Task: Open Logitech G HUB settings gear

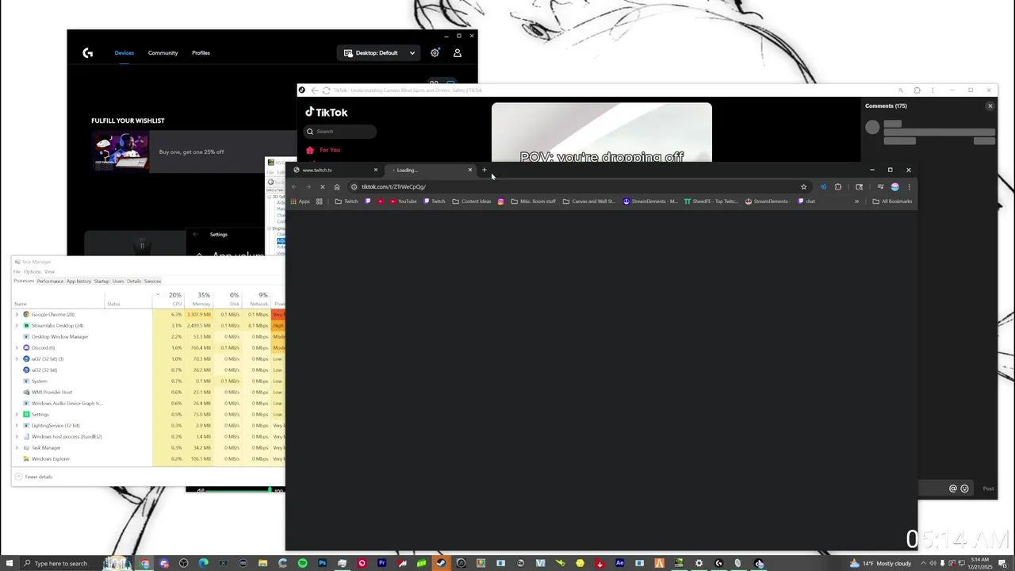Action: pos(435,52)
